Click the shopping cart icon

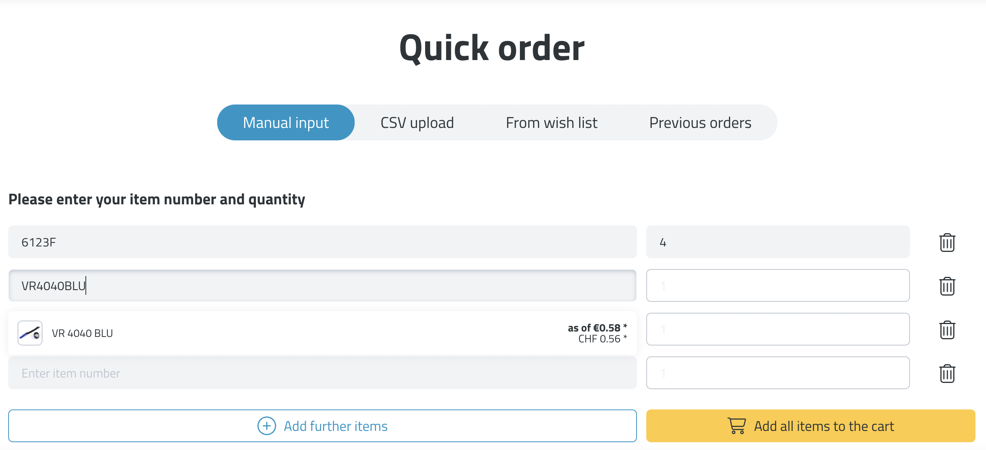coord(736,426)
